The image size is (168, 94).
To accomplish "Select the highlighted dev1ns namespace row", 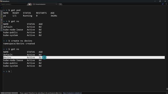I will [x=84, y=57].
